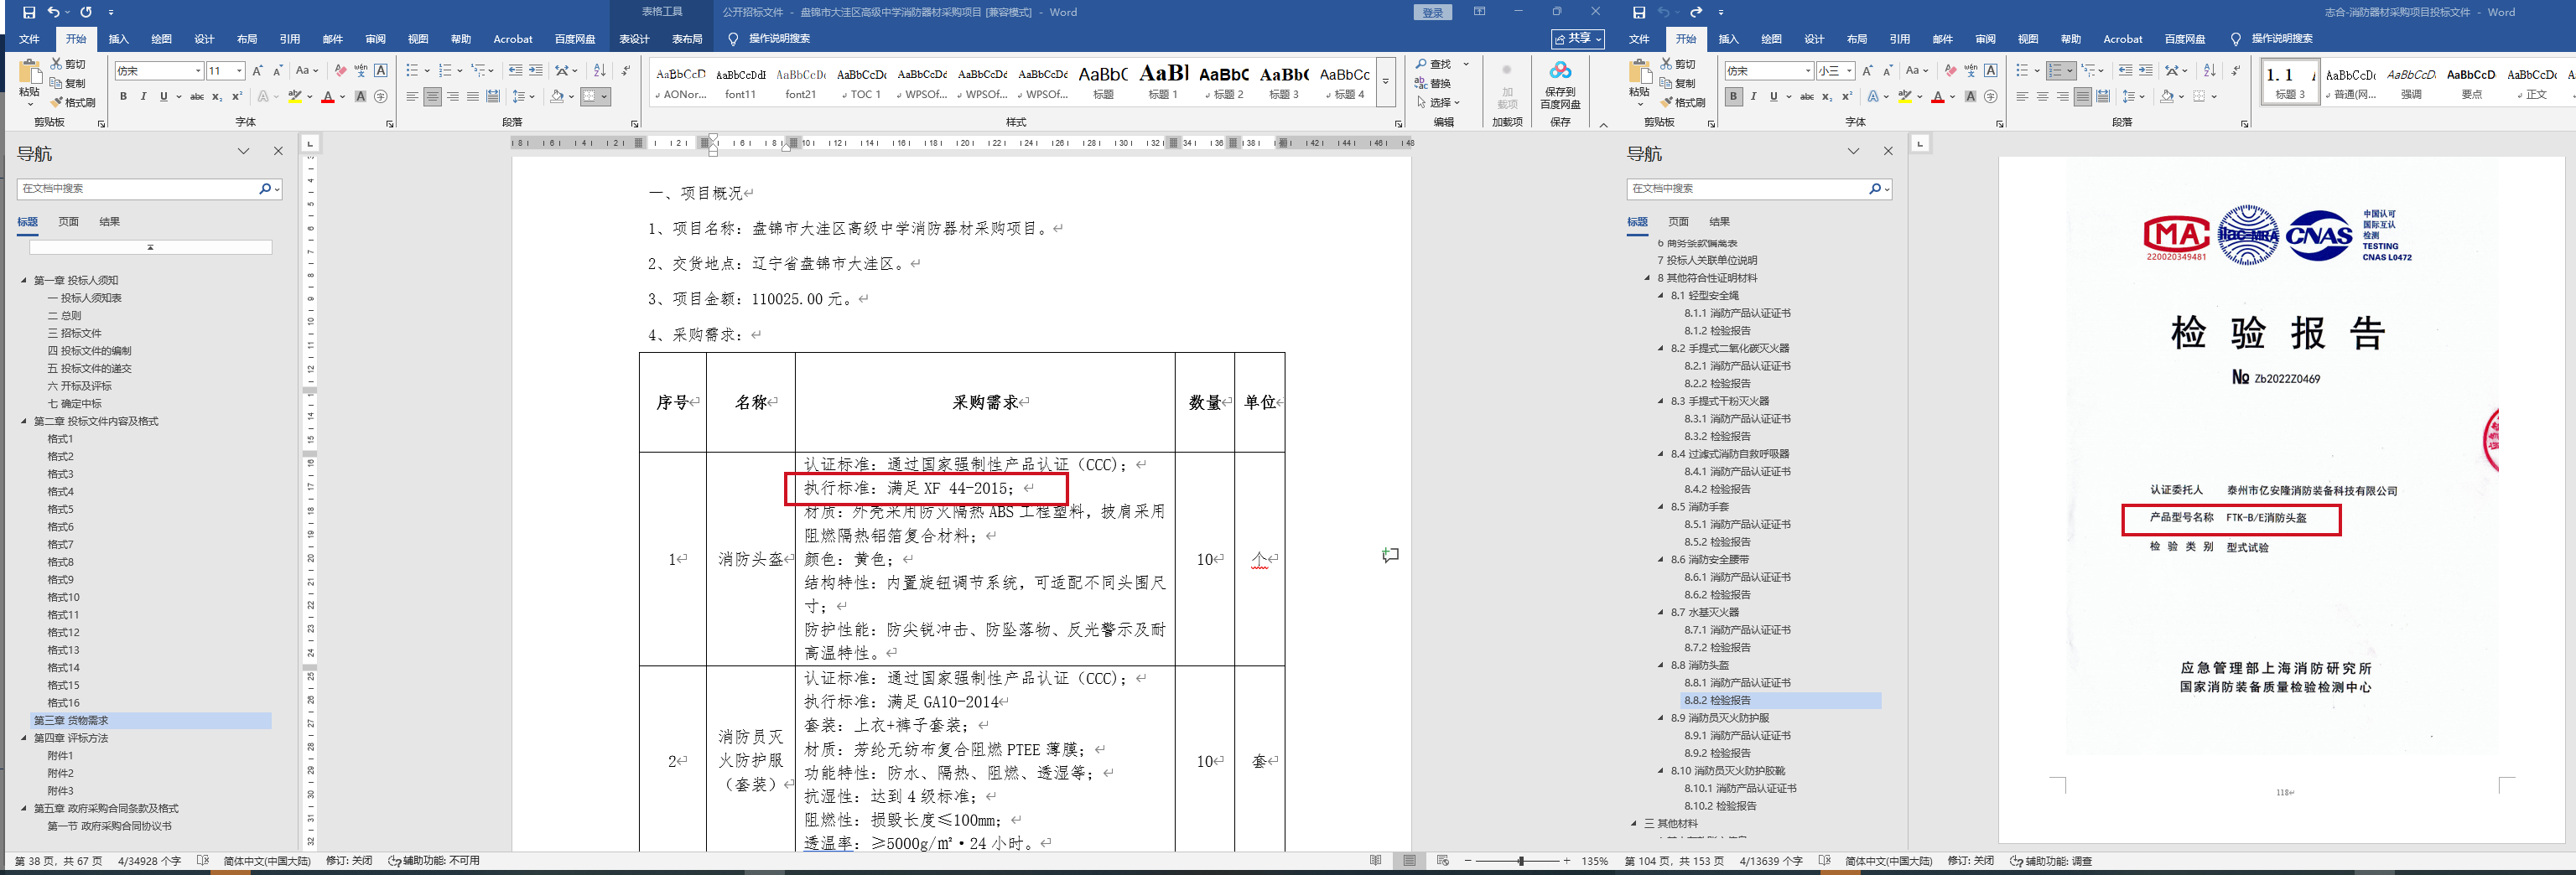Click the redo arrow in the 志合 window's quick access toolbar
2576x875 pixels.
coord(1696,12)
